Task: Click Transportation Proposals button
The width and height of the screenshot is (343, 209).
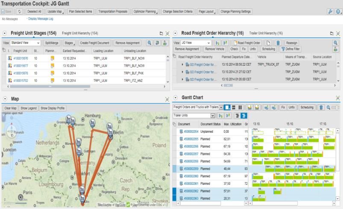Action: [x=113, y=12]
